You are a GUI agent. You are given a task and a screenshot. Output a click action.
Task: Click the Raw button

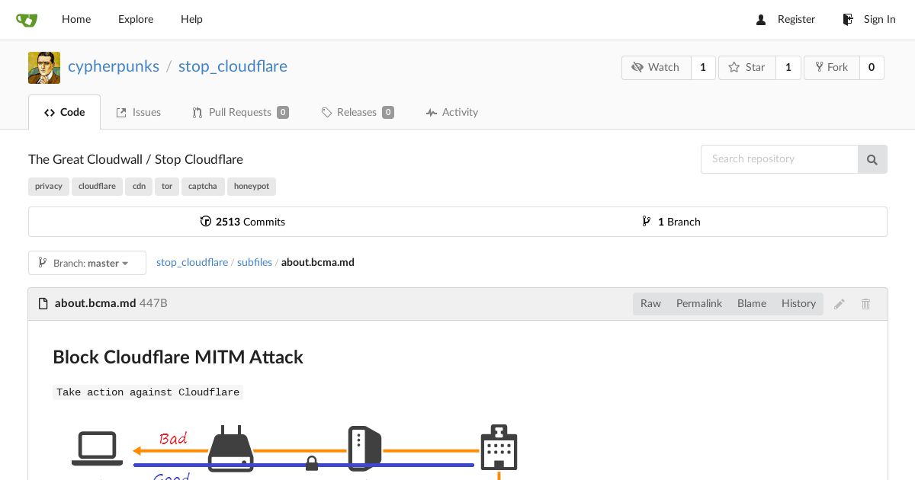(x=650, y=303)
